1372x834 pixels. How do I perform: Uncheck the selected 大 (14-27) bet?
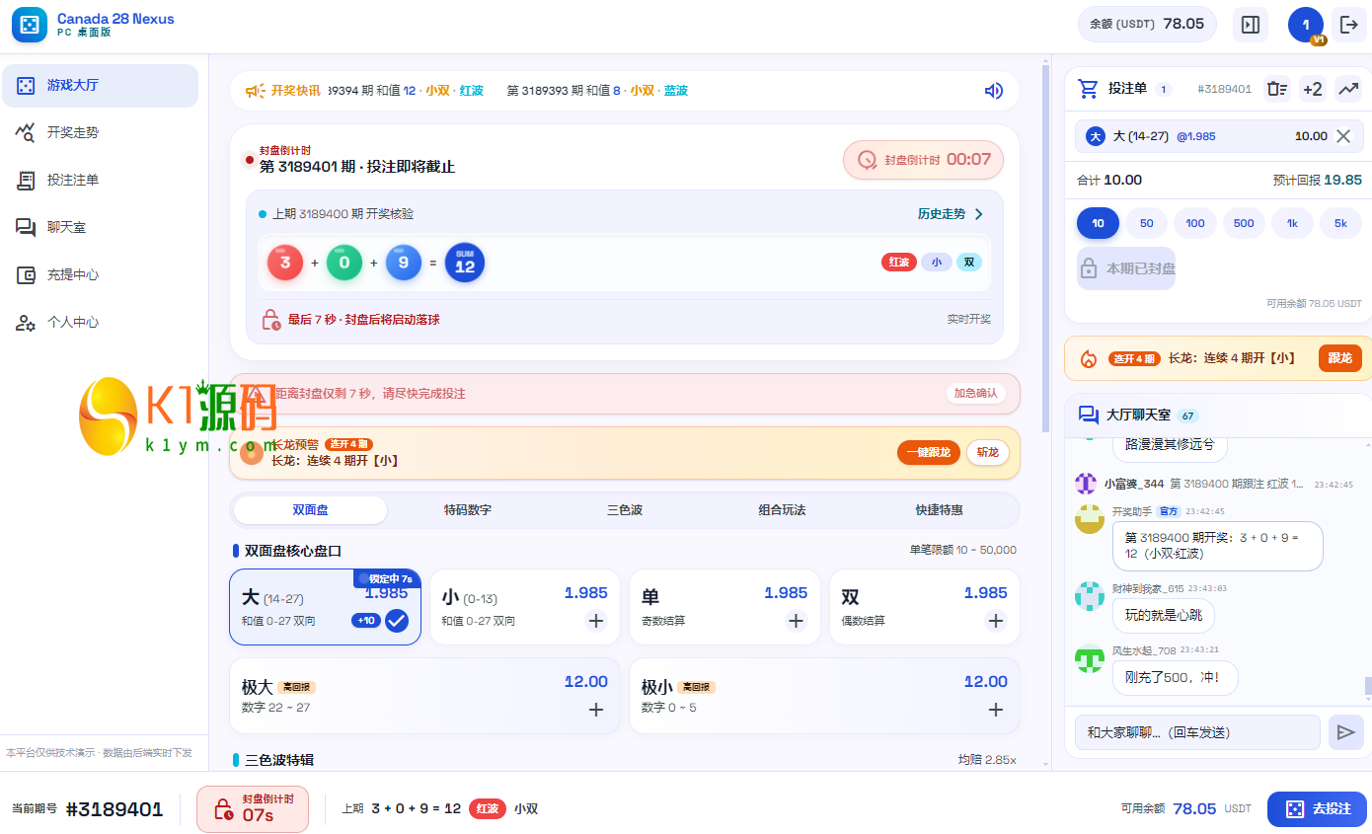pos(396,621)
